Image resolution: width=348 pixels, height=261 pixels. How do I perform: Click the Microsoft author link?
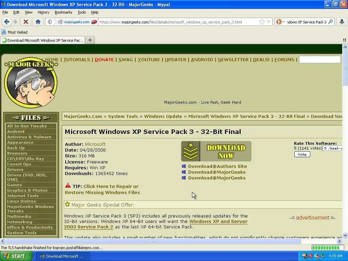pyautogui.click(x=95, y=144)
